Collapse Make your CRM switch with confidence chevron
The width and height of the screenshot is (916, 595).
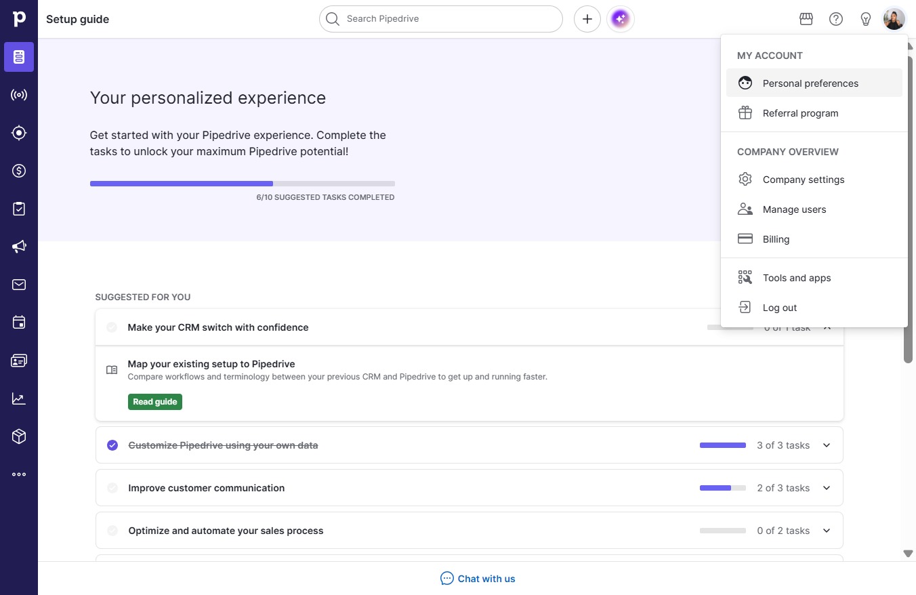click(x=827, y=328)
